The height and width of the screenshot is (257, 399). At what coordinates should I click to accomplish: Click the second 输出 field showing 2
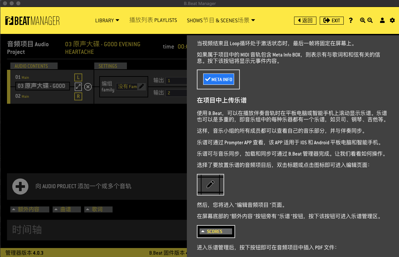click(x=176, y=93)
